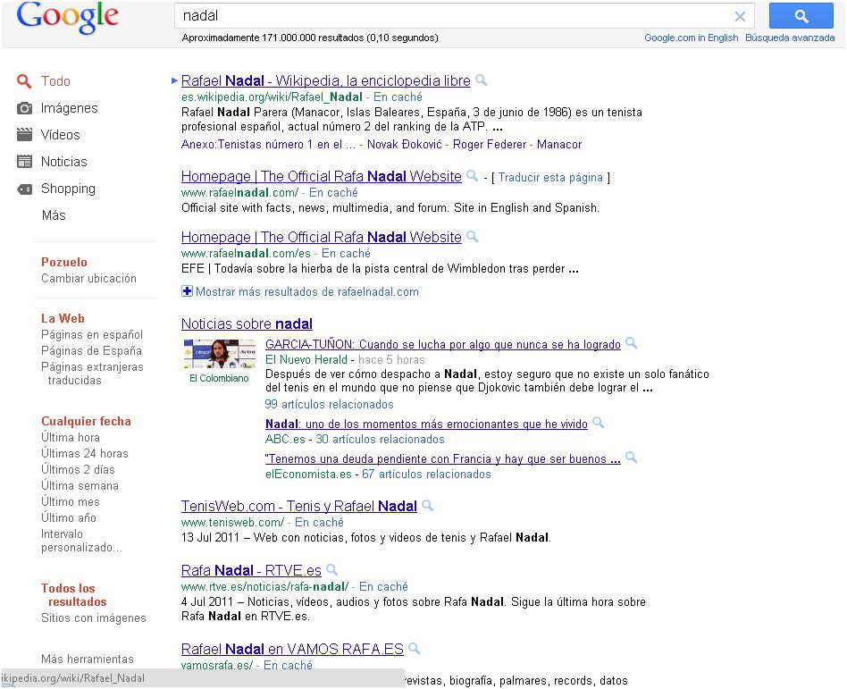Screen dimensions: 847x689
Task: Open Shopping results in sidebar
Action: 68,189
